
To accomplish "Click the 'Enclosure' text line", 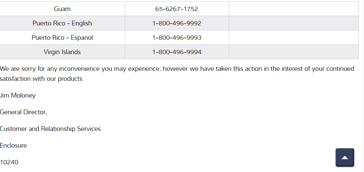I will tap(13, 146).
